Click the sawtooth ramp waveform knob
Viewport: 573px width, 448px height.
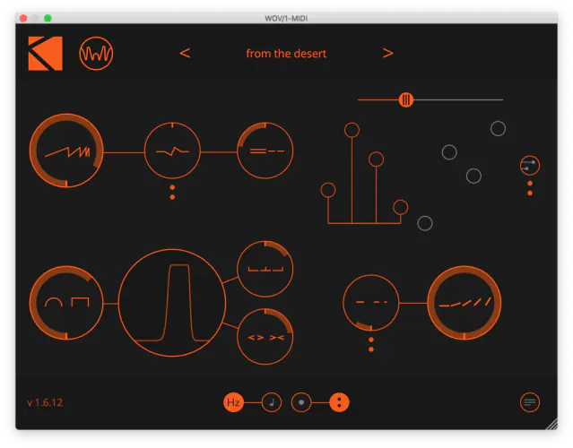coord(66,151)
